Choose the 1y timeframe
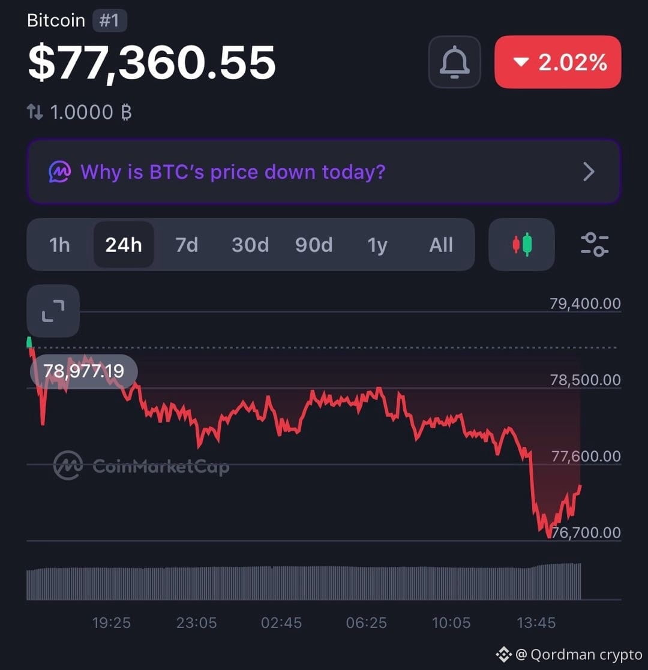The height and width of the screenshot is (670, 648). pyautogui.click(x=377, y=245)
